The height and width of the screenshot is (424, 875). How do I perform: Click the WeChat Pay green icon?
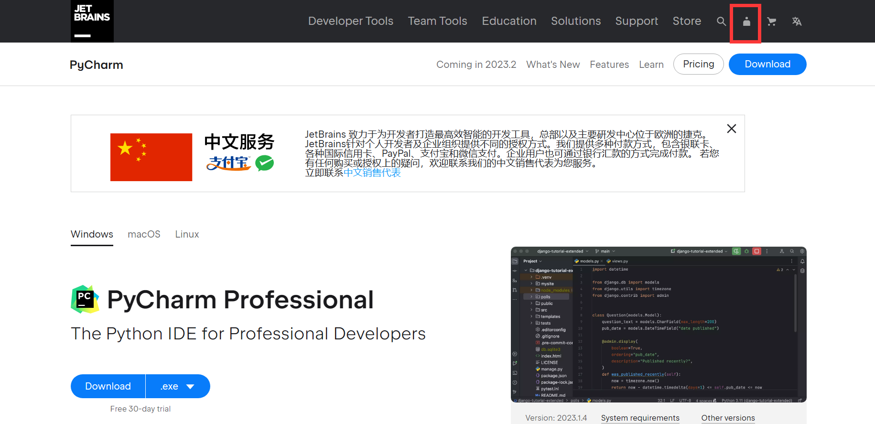(x=264, y=163)
